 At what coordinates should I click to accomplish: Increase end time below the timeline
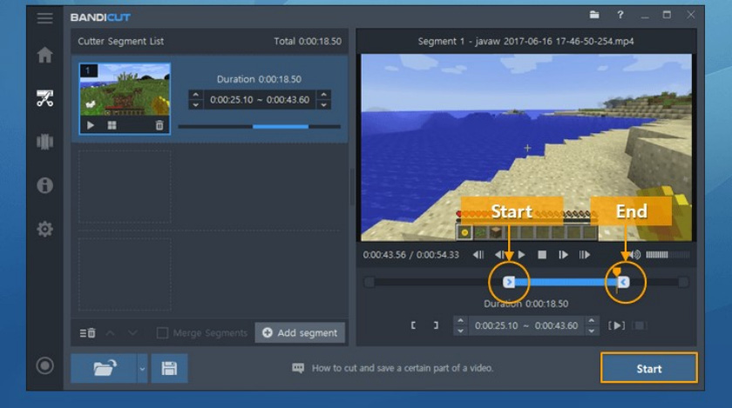coord(592,320)
